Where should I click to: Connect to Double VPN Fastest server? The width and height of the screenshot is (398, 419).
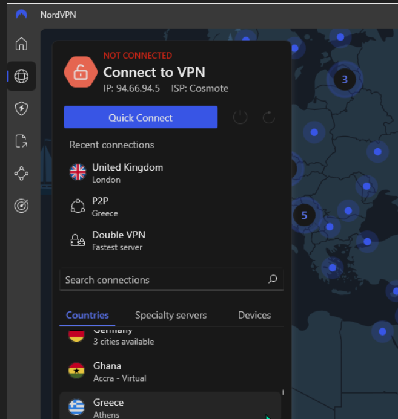pos(171,241)
